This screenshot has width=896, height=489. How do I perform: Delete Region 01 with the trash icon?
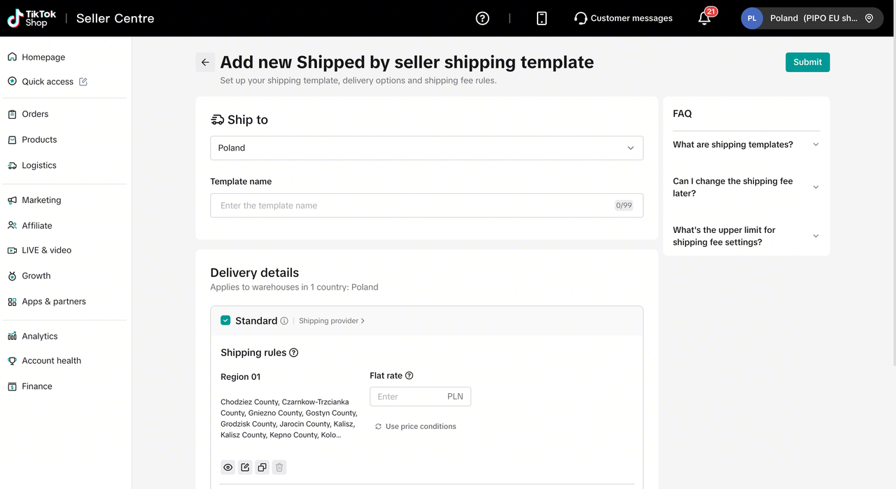(279, 467)
